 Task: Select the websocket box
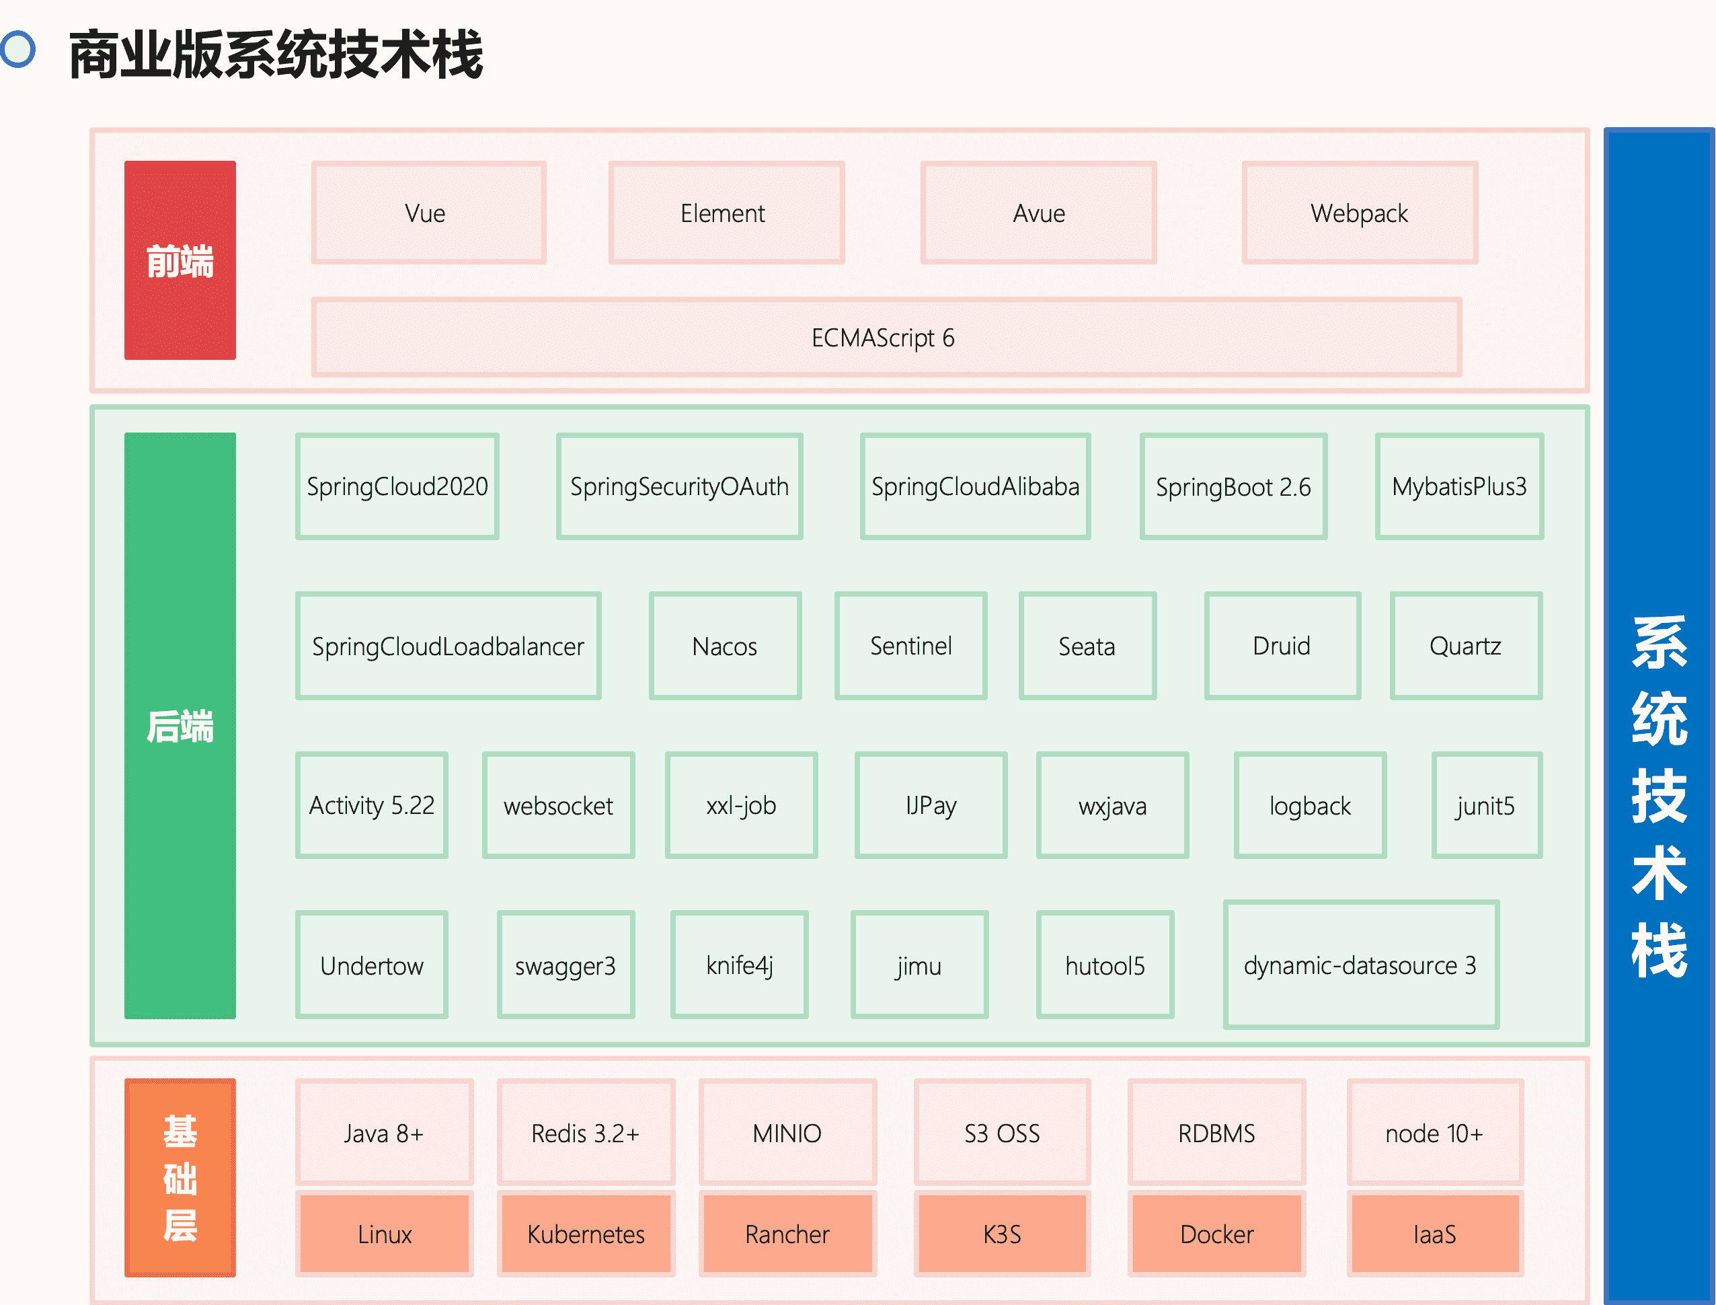pyautogui.click(x=558, y=805)
